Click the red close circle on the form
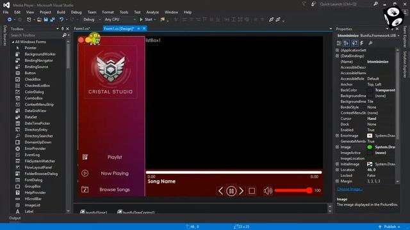 click(81, 40)
